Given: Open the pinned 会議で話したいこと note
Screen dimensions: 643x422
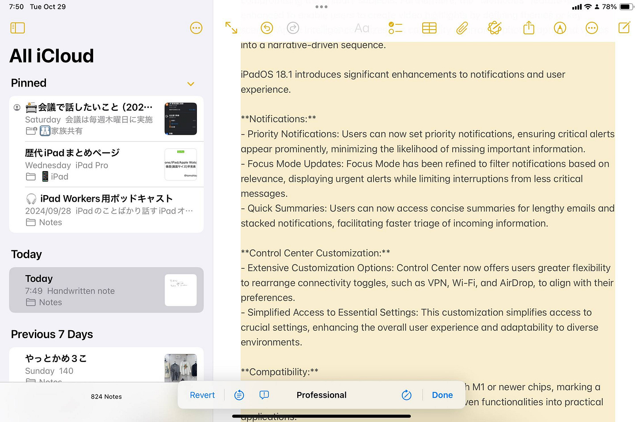Looking at the screenshot, I should point(106,119).
